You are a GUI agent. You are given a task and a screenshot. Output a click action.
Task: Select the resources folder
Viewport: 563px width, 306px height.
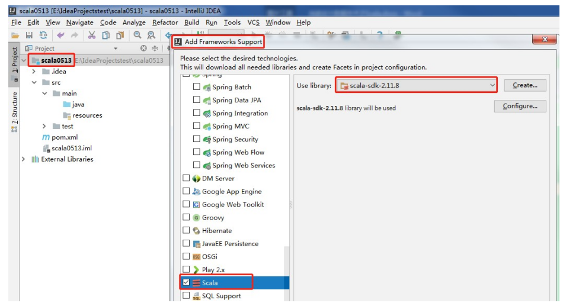pyautogui.click(x=82, y=115)
